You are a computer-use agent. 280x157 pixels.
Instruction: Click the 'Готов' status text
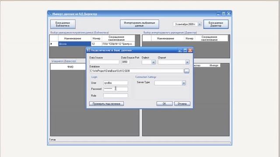click(x=52, y=140)
